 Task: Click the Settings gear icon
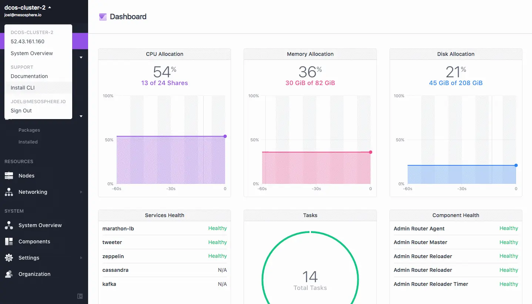[9, 258]
